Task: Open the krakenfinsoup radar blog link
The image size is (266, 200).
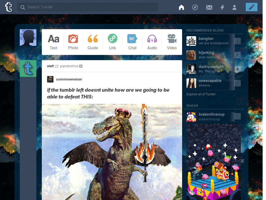Action: 212,114
